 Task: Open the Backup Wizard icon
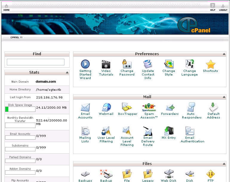pos(106,174)
